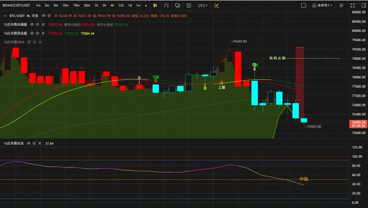This screenshot has height=208, width=368.
Task: Toggle the right sidebar panel icon
Action: (364, 5)
